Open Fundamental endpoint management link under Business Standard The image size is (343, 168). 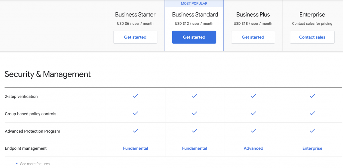195,148
